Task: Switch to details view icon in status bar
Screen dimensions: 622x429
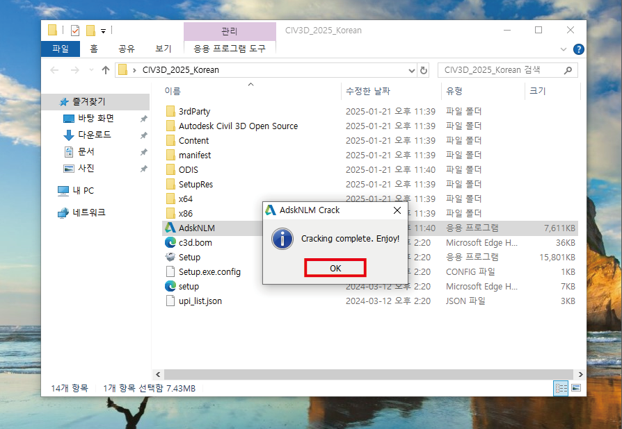Action: point(561,388)
